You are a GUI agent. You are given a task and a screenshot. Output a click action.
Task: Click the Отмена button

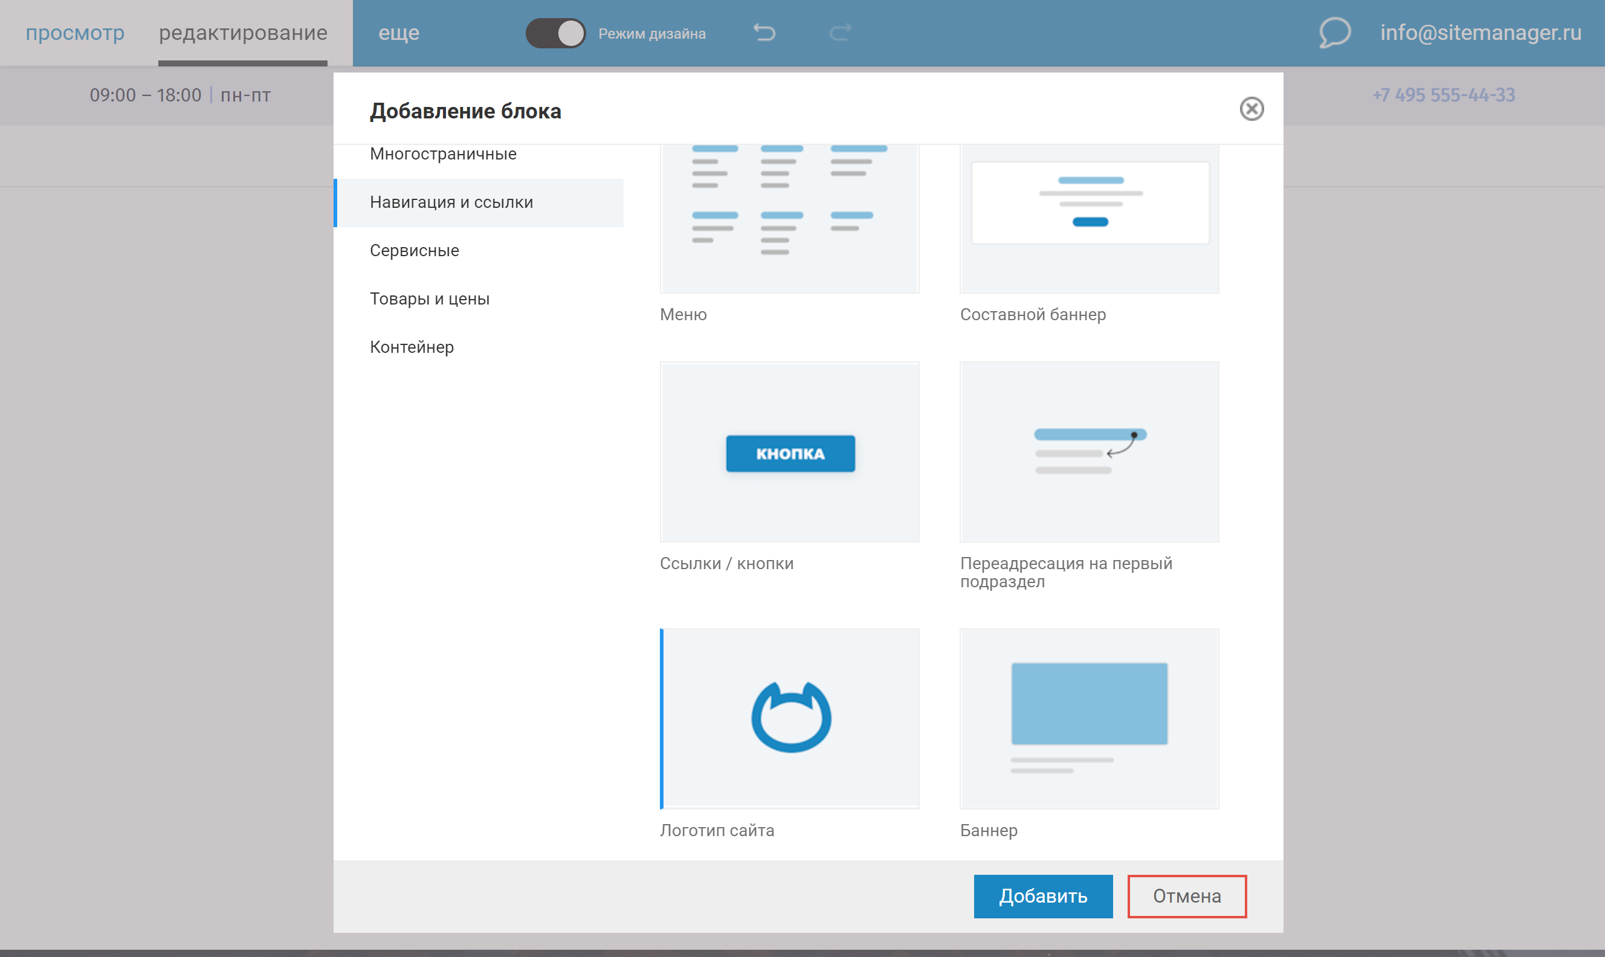(1186, 897)
